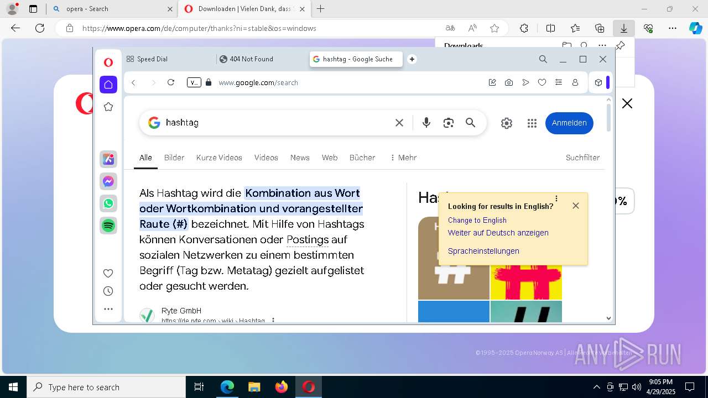This screenshot has width=708, height=398.
Task: Open Google quick settings gear
Action: (507, 123)
